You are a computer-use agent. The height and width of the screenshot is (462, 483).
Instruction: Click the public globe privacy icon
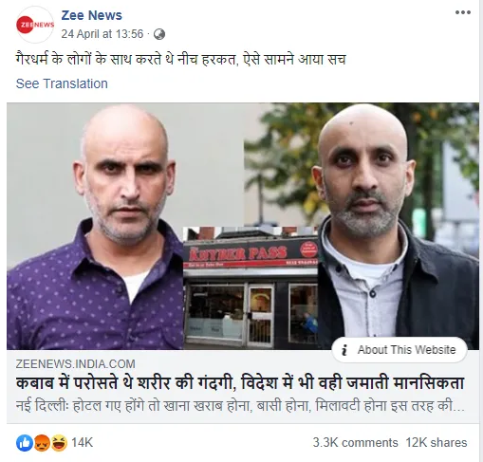point(159,34)
